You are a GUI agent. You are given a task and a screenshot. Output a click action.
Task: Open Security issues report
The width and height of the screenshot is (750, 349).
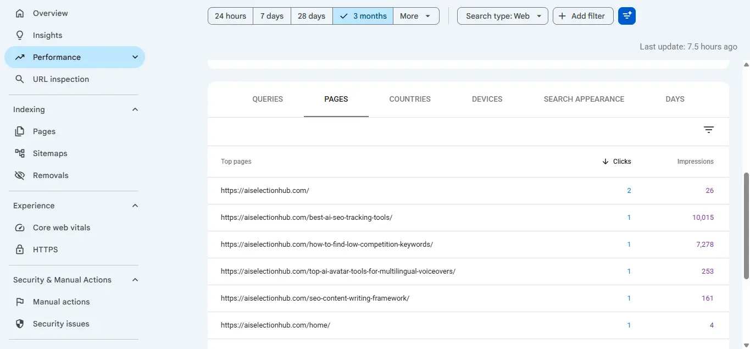tap(61, 324)
